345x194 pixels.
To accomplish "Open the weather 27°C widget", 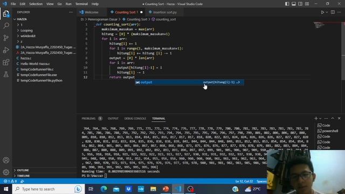I will (x=253, y=189).
